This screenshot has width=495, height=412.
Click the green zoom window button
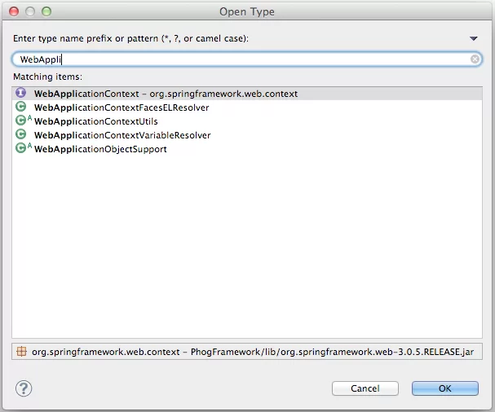click(x=46, y=11)
